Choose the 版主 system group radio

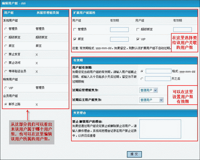tap(6, 46)
